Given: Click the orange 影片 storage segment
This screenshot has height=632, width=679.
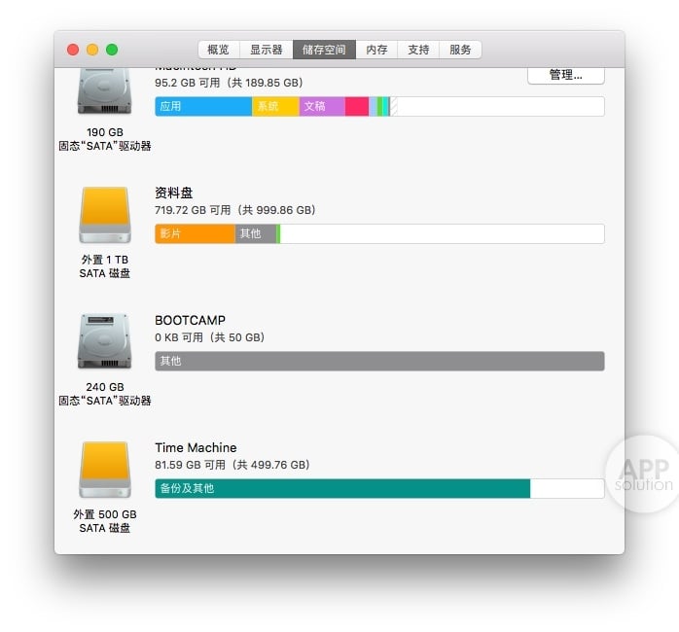Looking at the screenshot, I should click(x=195, y=233).
